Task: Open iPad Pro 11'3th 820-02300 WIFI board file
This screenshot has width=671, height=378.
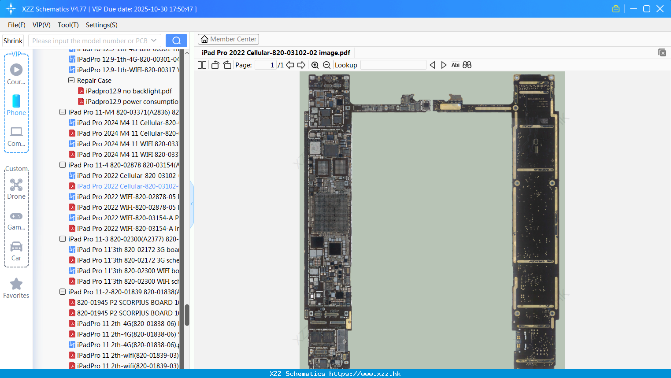Action: click(x=124, y=271)
